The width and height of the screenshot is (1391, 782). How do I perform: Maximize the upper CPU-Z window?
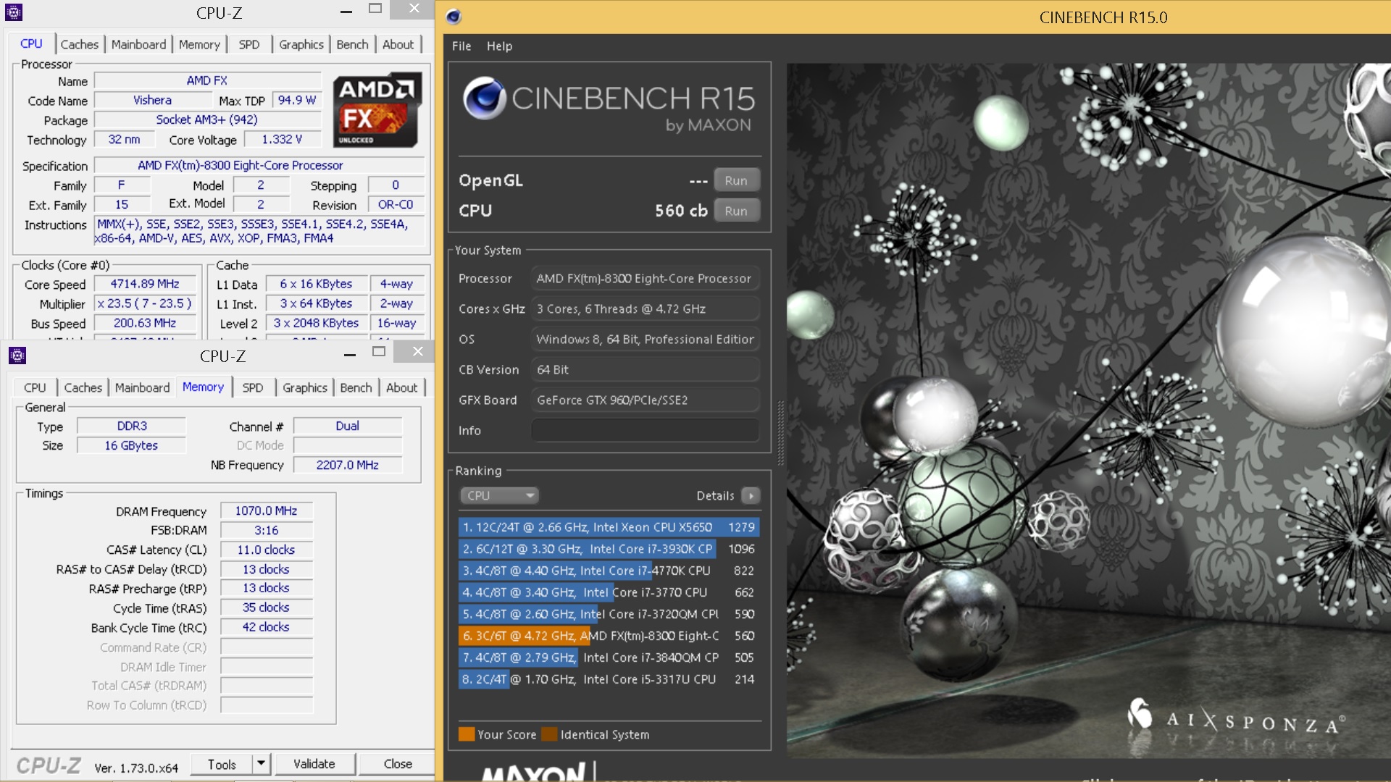[x=375, y=9]
